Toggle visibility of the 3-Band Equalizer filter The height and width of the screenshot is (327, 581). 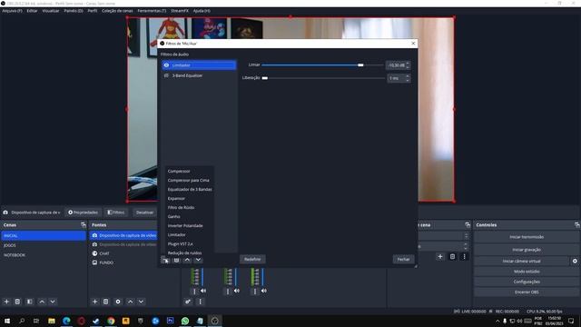point(166,75)
